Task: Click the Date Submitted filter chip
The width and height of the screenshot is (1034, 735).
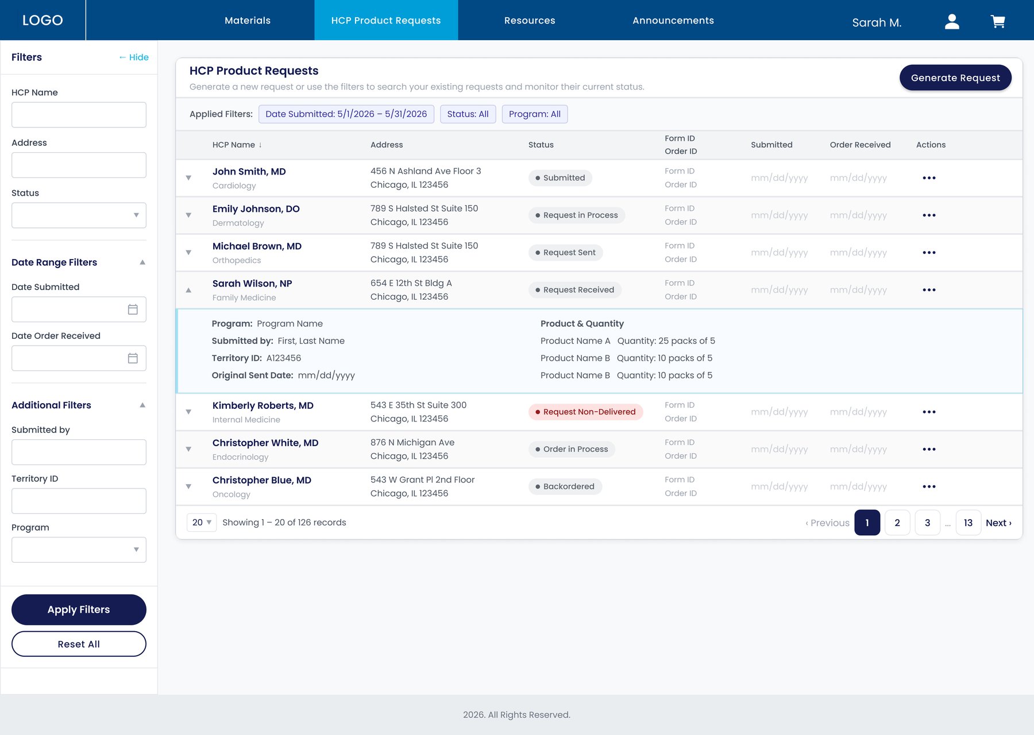Action: (346, 114)
